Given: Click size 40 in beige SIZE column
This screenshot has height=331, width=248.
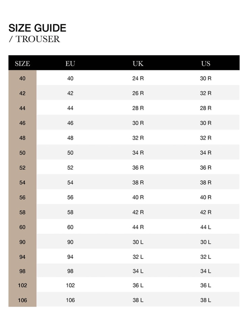Looking at the screenshot, I should coord(22,79).
